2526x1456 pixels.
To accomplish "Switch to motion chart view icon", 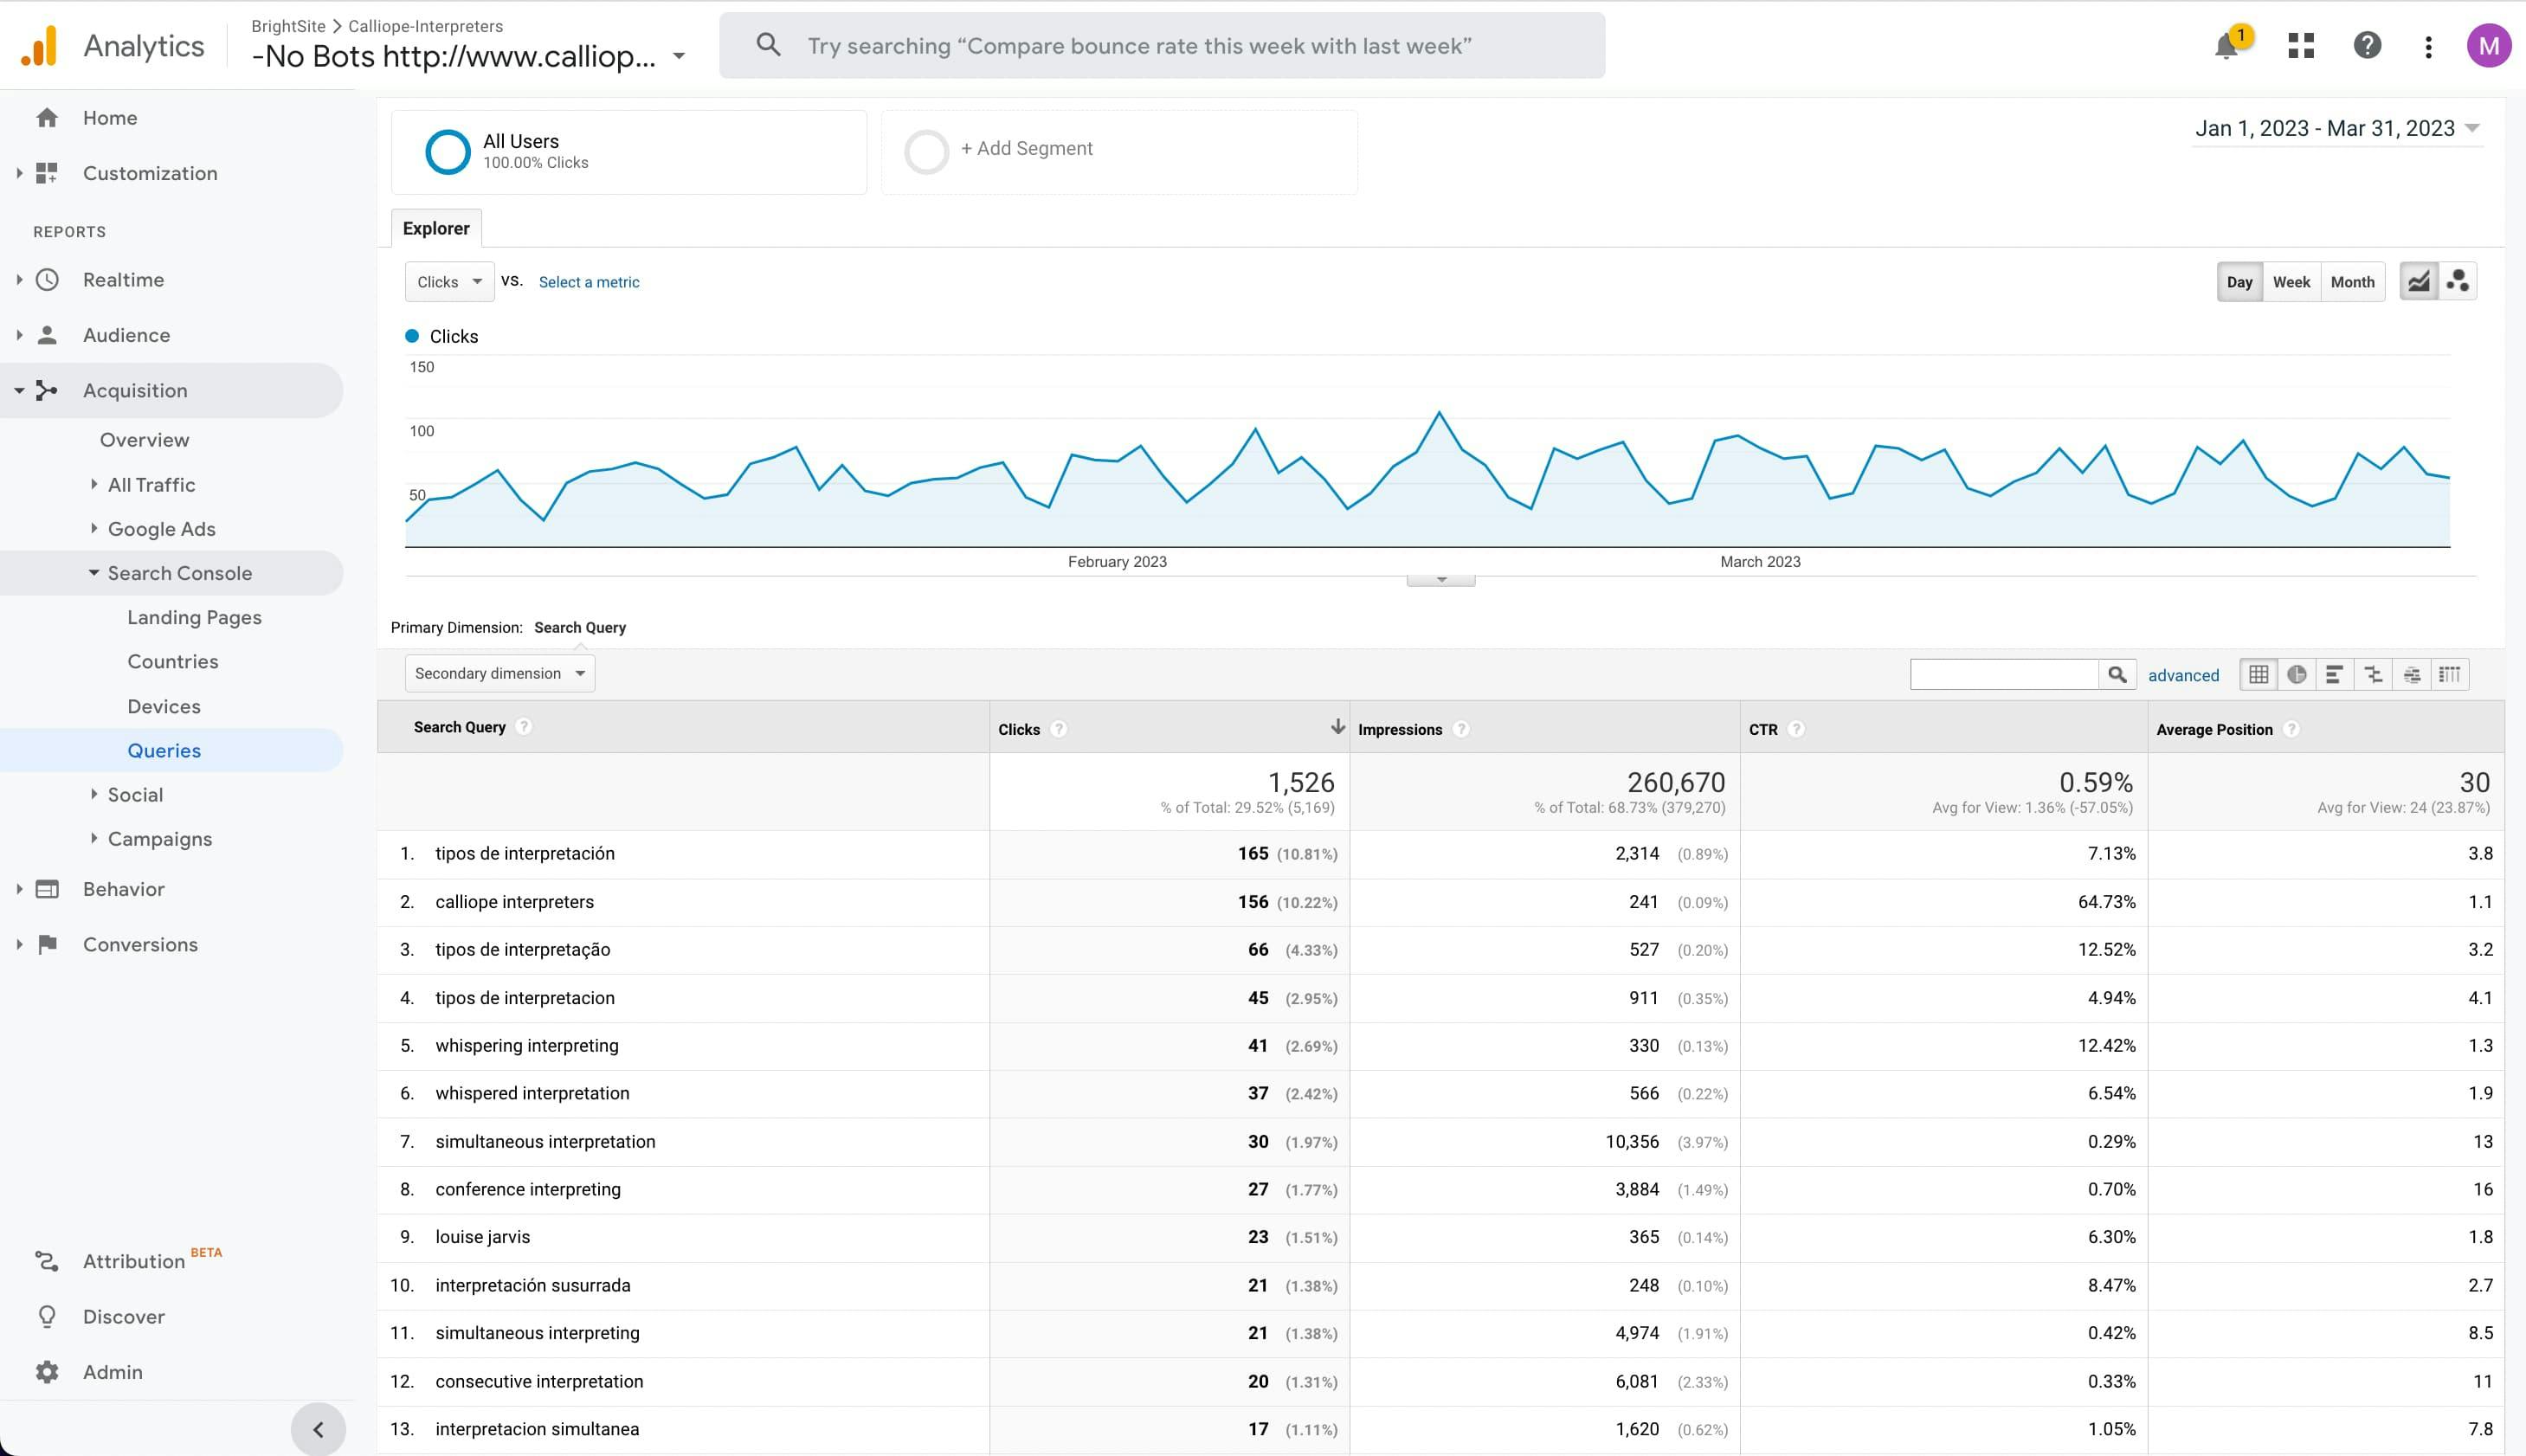I will click(2458, 282).
